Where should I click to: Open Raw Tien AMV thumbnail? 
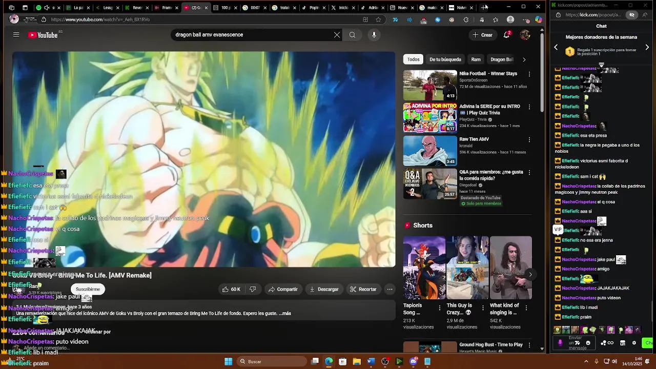430,151
